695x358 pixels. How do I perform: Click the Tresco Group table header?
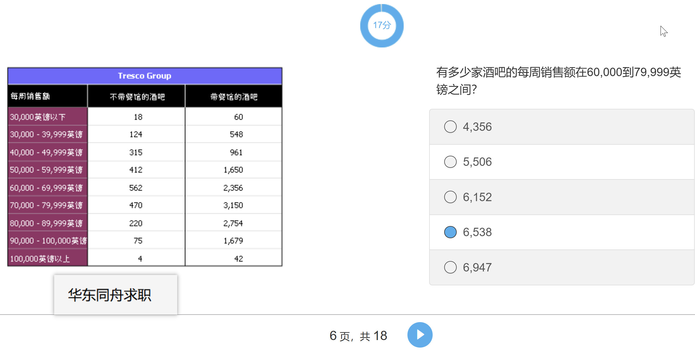coord(145,76)
